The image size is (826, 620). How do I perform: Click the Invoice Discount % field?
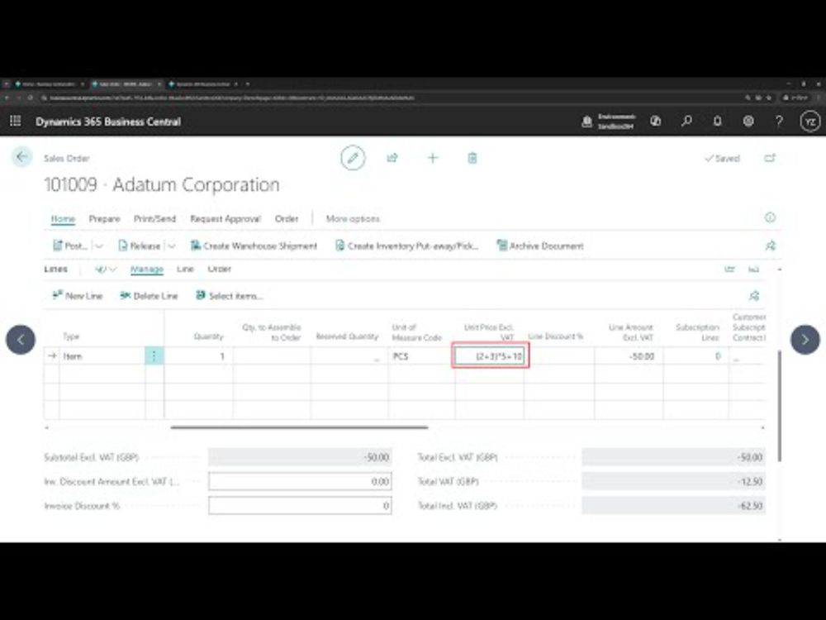(x=300, y=506)
